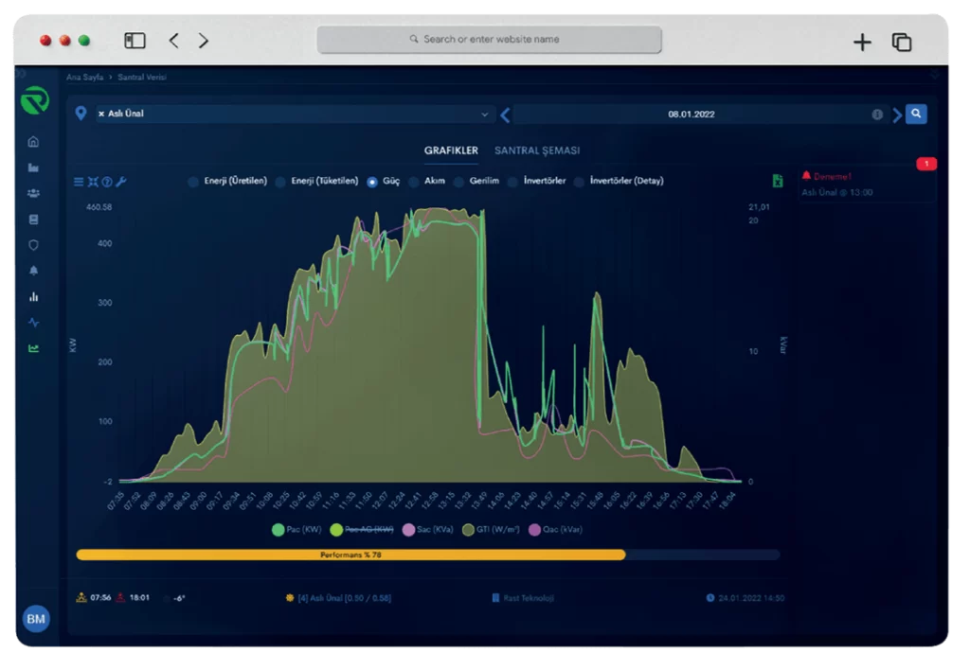Viewport: 970px width, 670px height.
Task: Go to previous date with left chevron
Action: click(506, 115)
